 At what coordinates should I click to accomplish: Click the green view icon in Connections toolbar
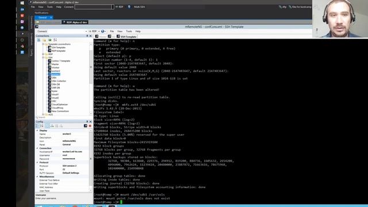[50, 40]
